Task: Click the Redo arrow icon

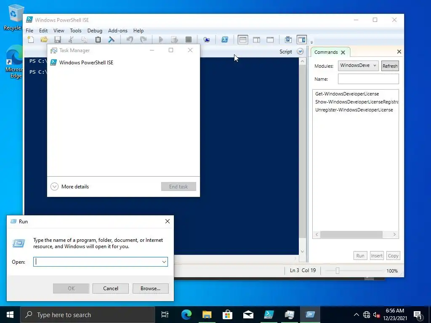Action: 143,40
